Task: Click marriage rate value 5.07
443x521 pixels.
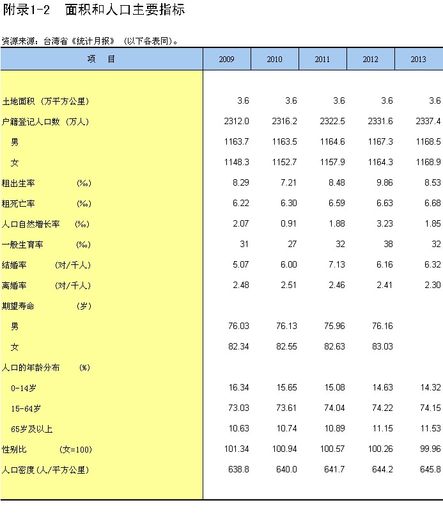Action: (x=240, y=265)
